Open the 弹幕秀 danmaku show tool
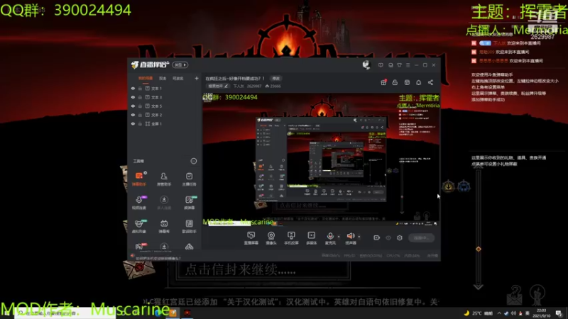The width and height of the screenshot is (568, 319). point(164,226)
